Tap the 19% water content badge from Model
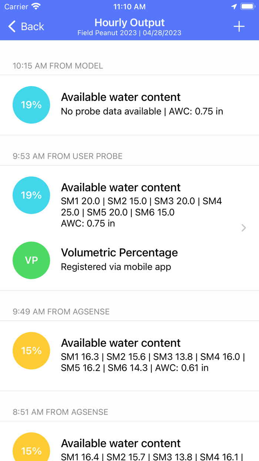 point(31,105)
